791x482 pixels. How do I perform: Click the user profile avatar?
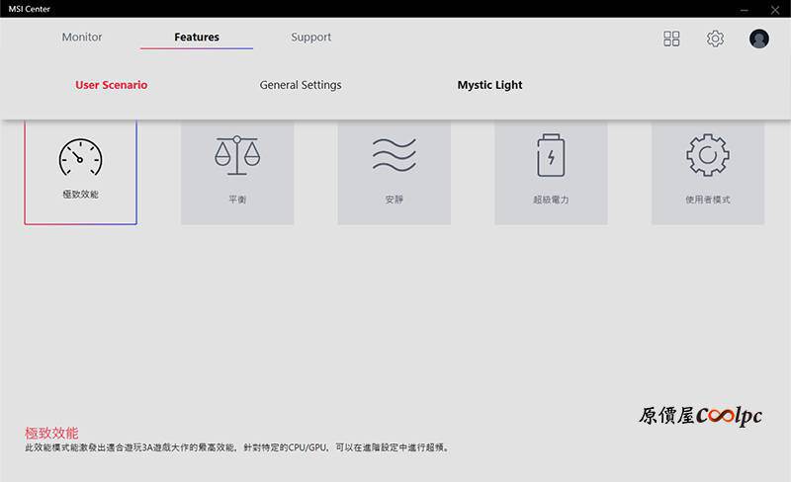pos(758,39)
